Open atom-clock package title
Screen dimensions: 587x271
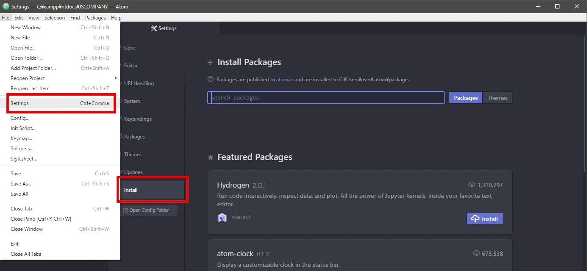tap(235, 254)
